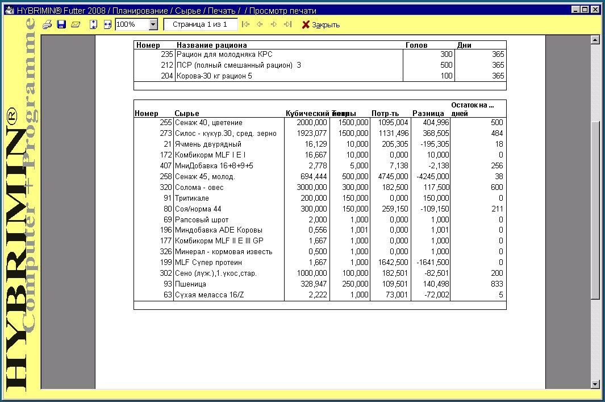Go to next page arrow
The image size is (605, 402).
click(273, 24)
